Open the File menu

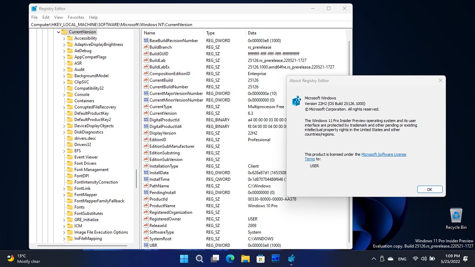point(34,17)
